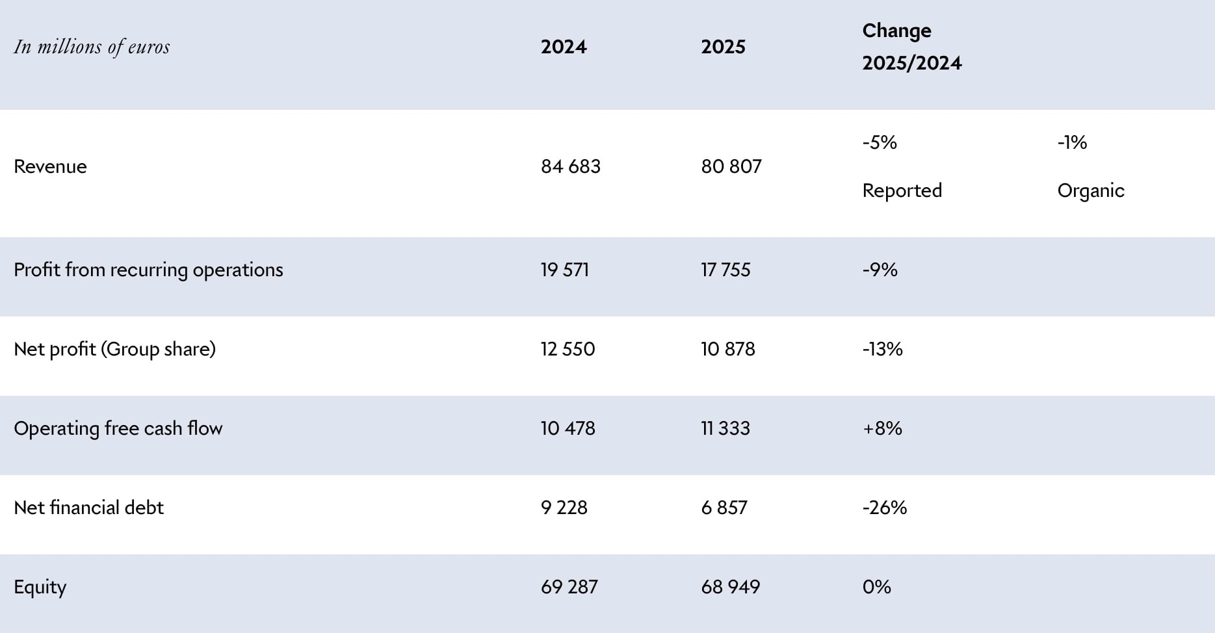Image resolution: width=1215 pixels, height=633 pixels.
Task: Click the Organic label under -1%
Action: pos(1090,190)
